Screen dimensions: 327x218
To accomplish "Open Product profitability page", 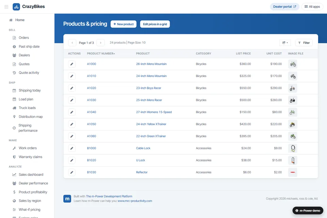I will 30,192.
